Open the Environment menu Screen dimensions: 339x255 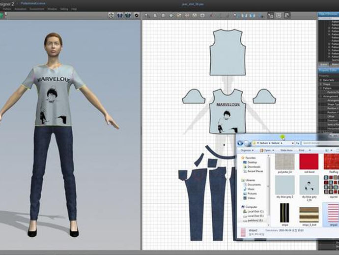coord(37,9)
